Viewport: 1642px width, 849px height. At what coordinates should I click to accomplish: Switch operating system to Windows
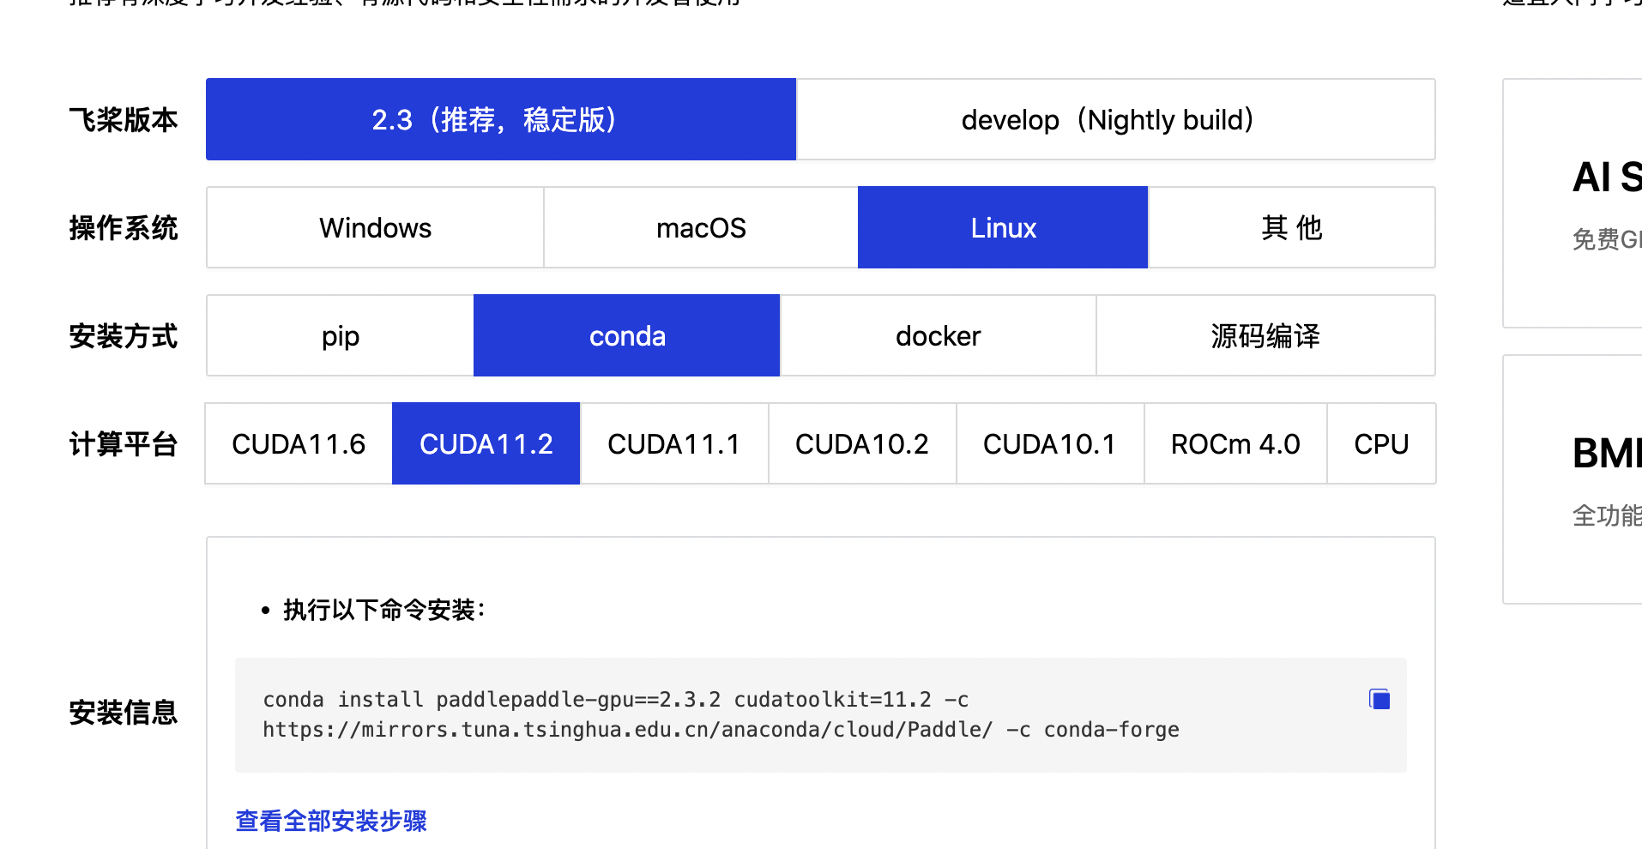pos(374,227)
